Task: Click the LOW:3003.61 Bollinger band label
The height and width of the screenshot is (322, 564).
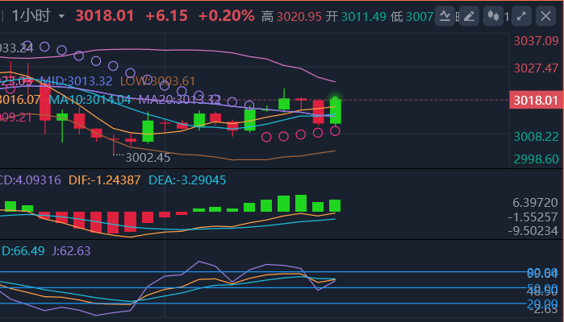Action: [x=157, y=80]
